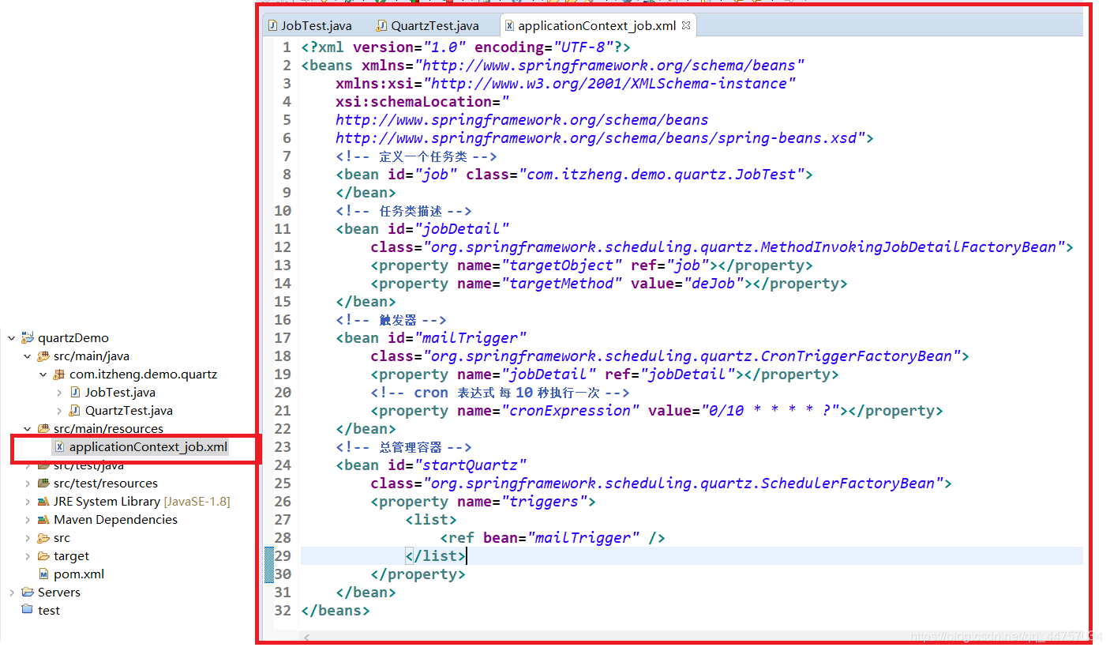
Task: Click line number 21 in the gutter
Action: pos(283,411)
